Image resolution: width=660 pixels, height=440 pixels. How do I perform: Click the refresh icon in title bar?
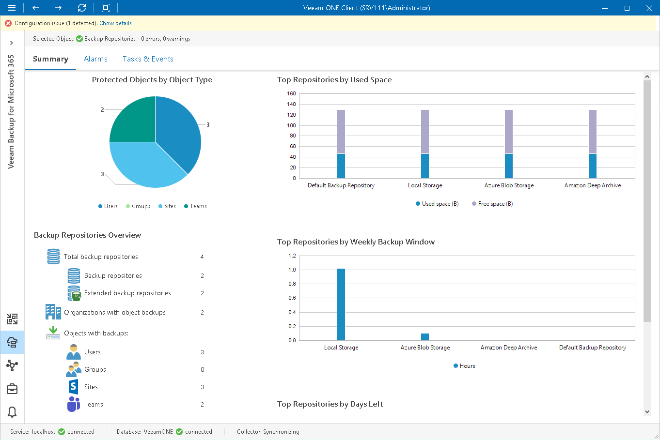[x=82, y=8]
